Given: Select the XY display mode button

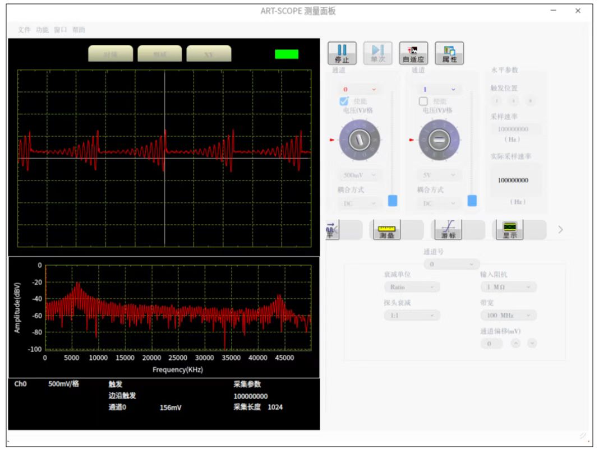Looking at the screenshot, I should pos(209,54).
